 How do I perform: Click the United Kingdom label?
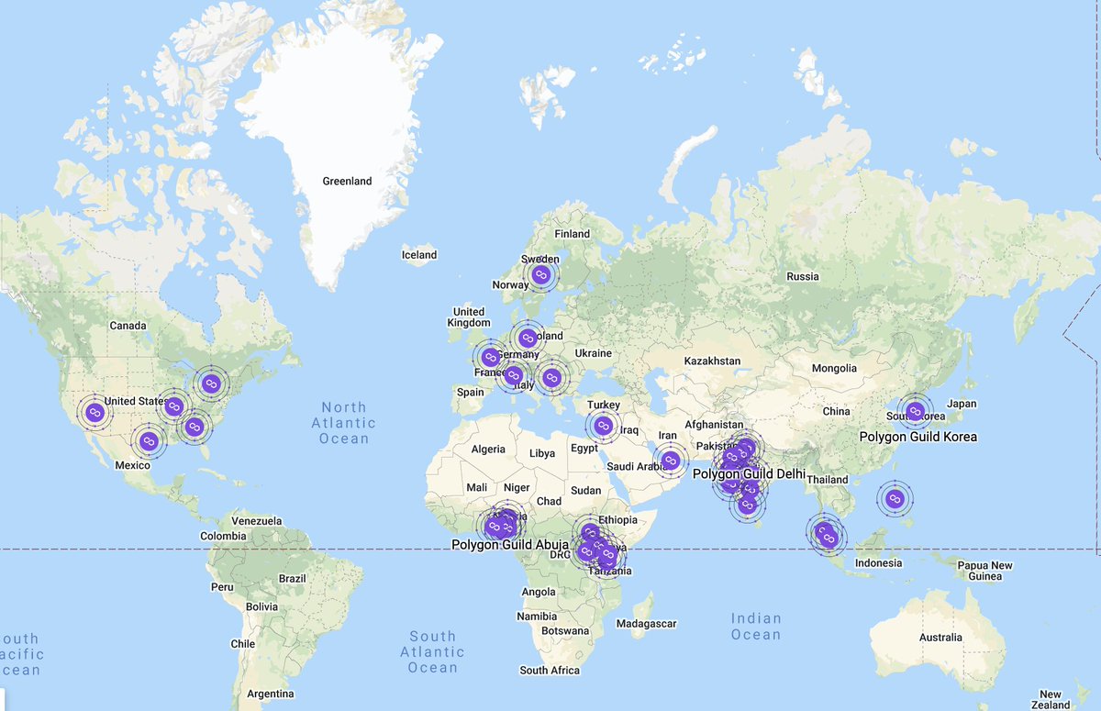coord(469,317)
